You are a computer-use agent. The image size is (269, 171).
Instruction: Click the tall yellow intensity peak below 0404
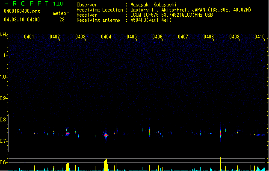(106, 164)
